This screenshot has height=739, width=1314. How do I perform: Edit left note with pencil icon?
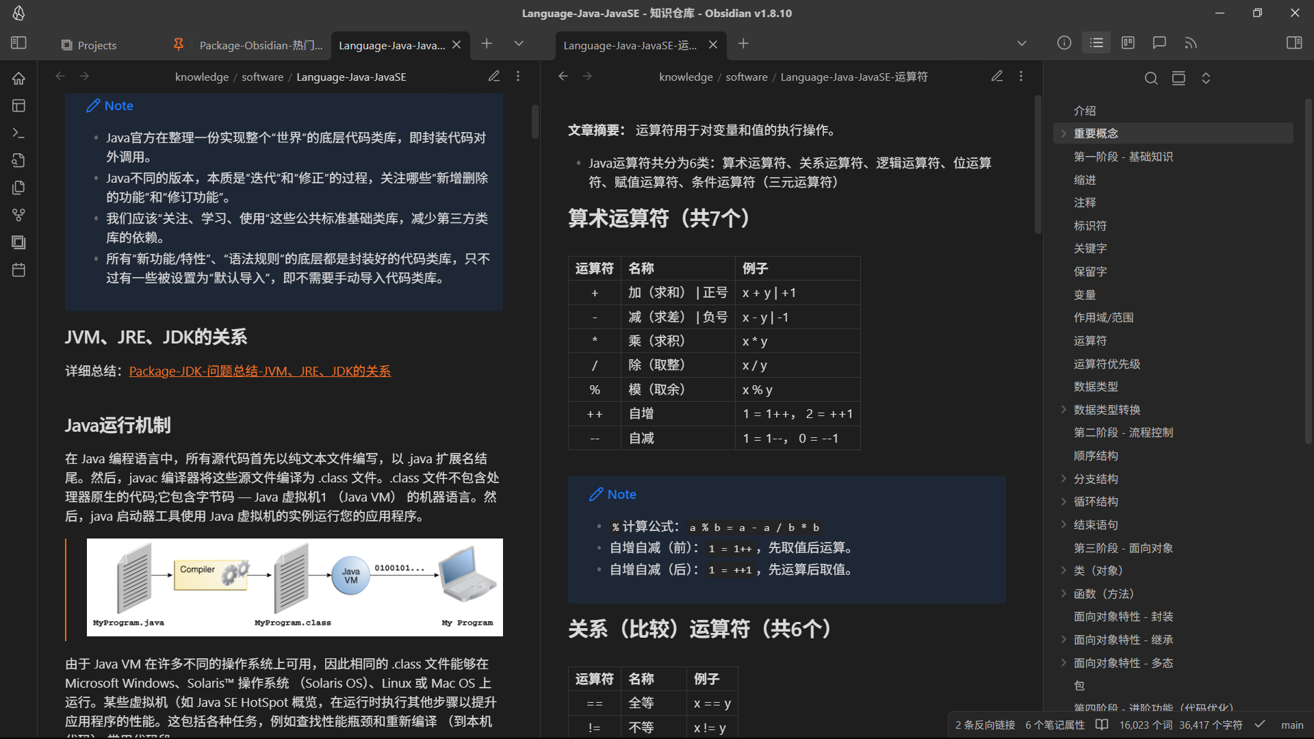pos(494,77)
